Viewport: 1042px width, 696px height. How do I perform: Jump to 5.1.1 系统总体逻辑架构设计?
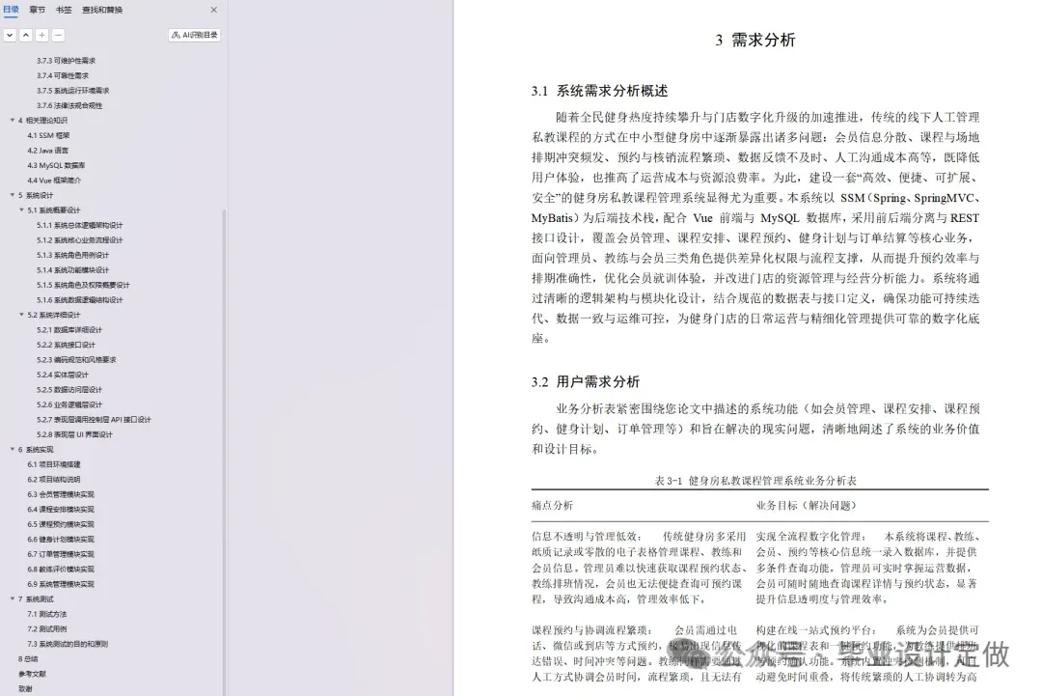point(80,225)
